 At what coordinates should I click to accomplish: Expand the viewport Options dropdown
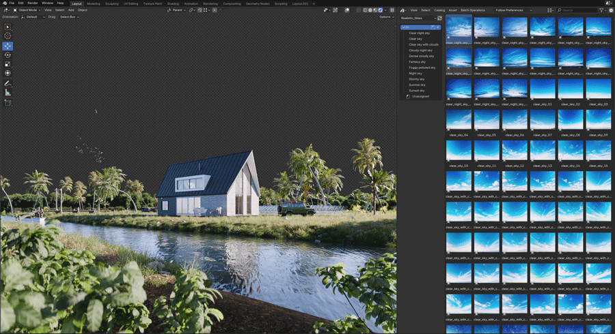pyautogui.click(x=386, y=17)
